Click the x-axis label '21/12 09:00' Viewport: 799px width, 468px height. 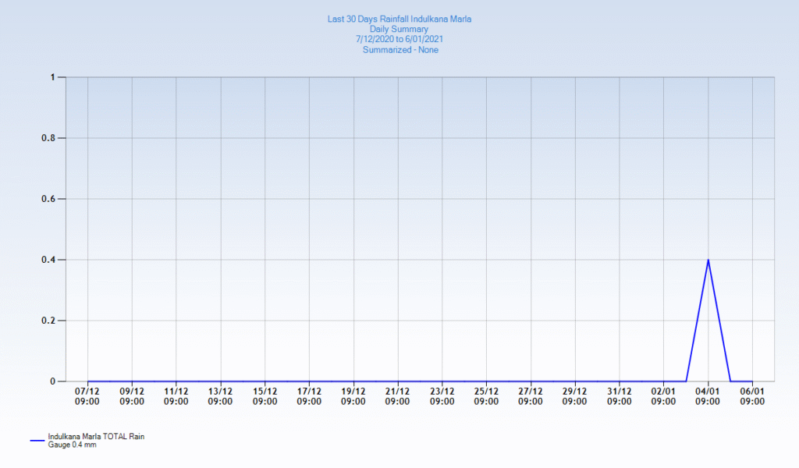coord(397,397)
